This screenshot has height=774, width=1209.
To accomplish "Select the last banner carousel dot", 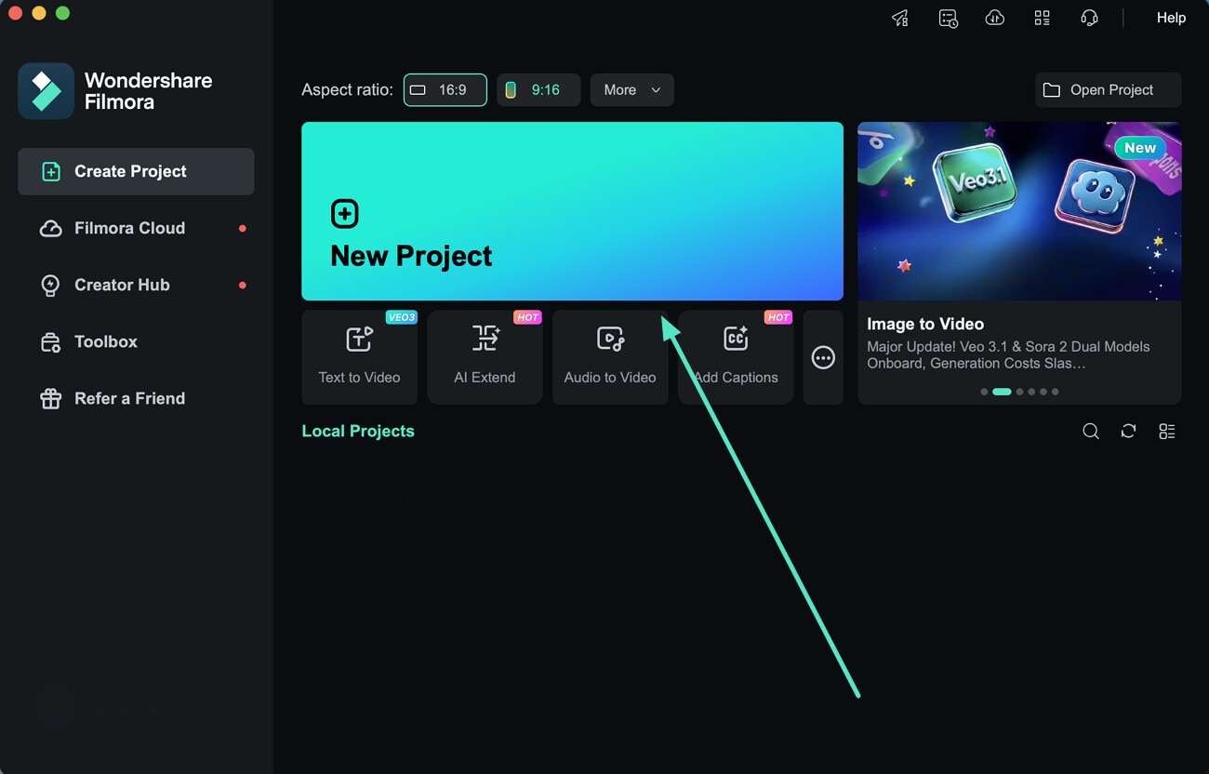I will pos(1055,392).
